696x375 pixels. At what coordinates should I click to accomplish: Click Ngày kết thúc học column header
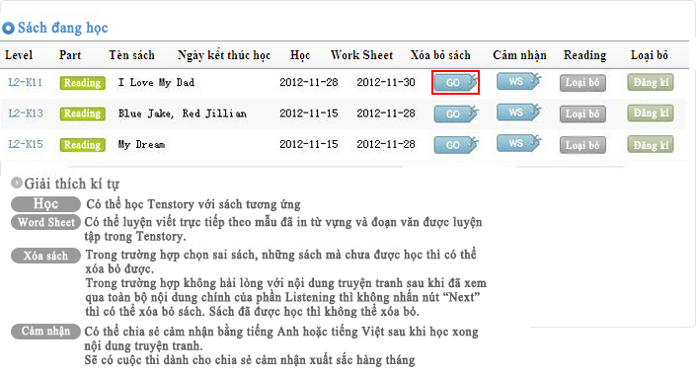[224, 55]
